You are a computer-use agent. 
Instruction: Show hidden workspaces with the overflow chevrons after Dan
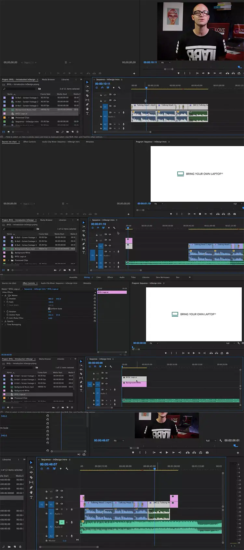(190, 277)
